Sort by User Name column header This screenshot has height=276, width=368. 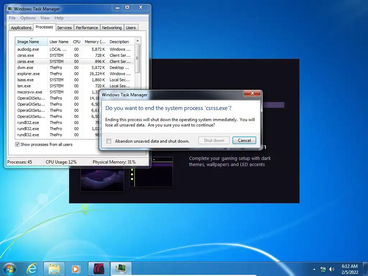pos(59,42)
